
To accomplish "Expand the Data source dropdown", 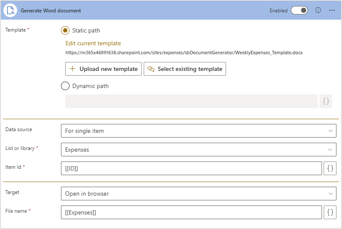I will 198,131.
